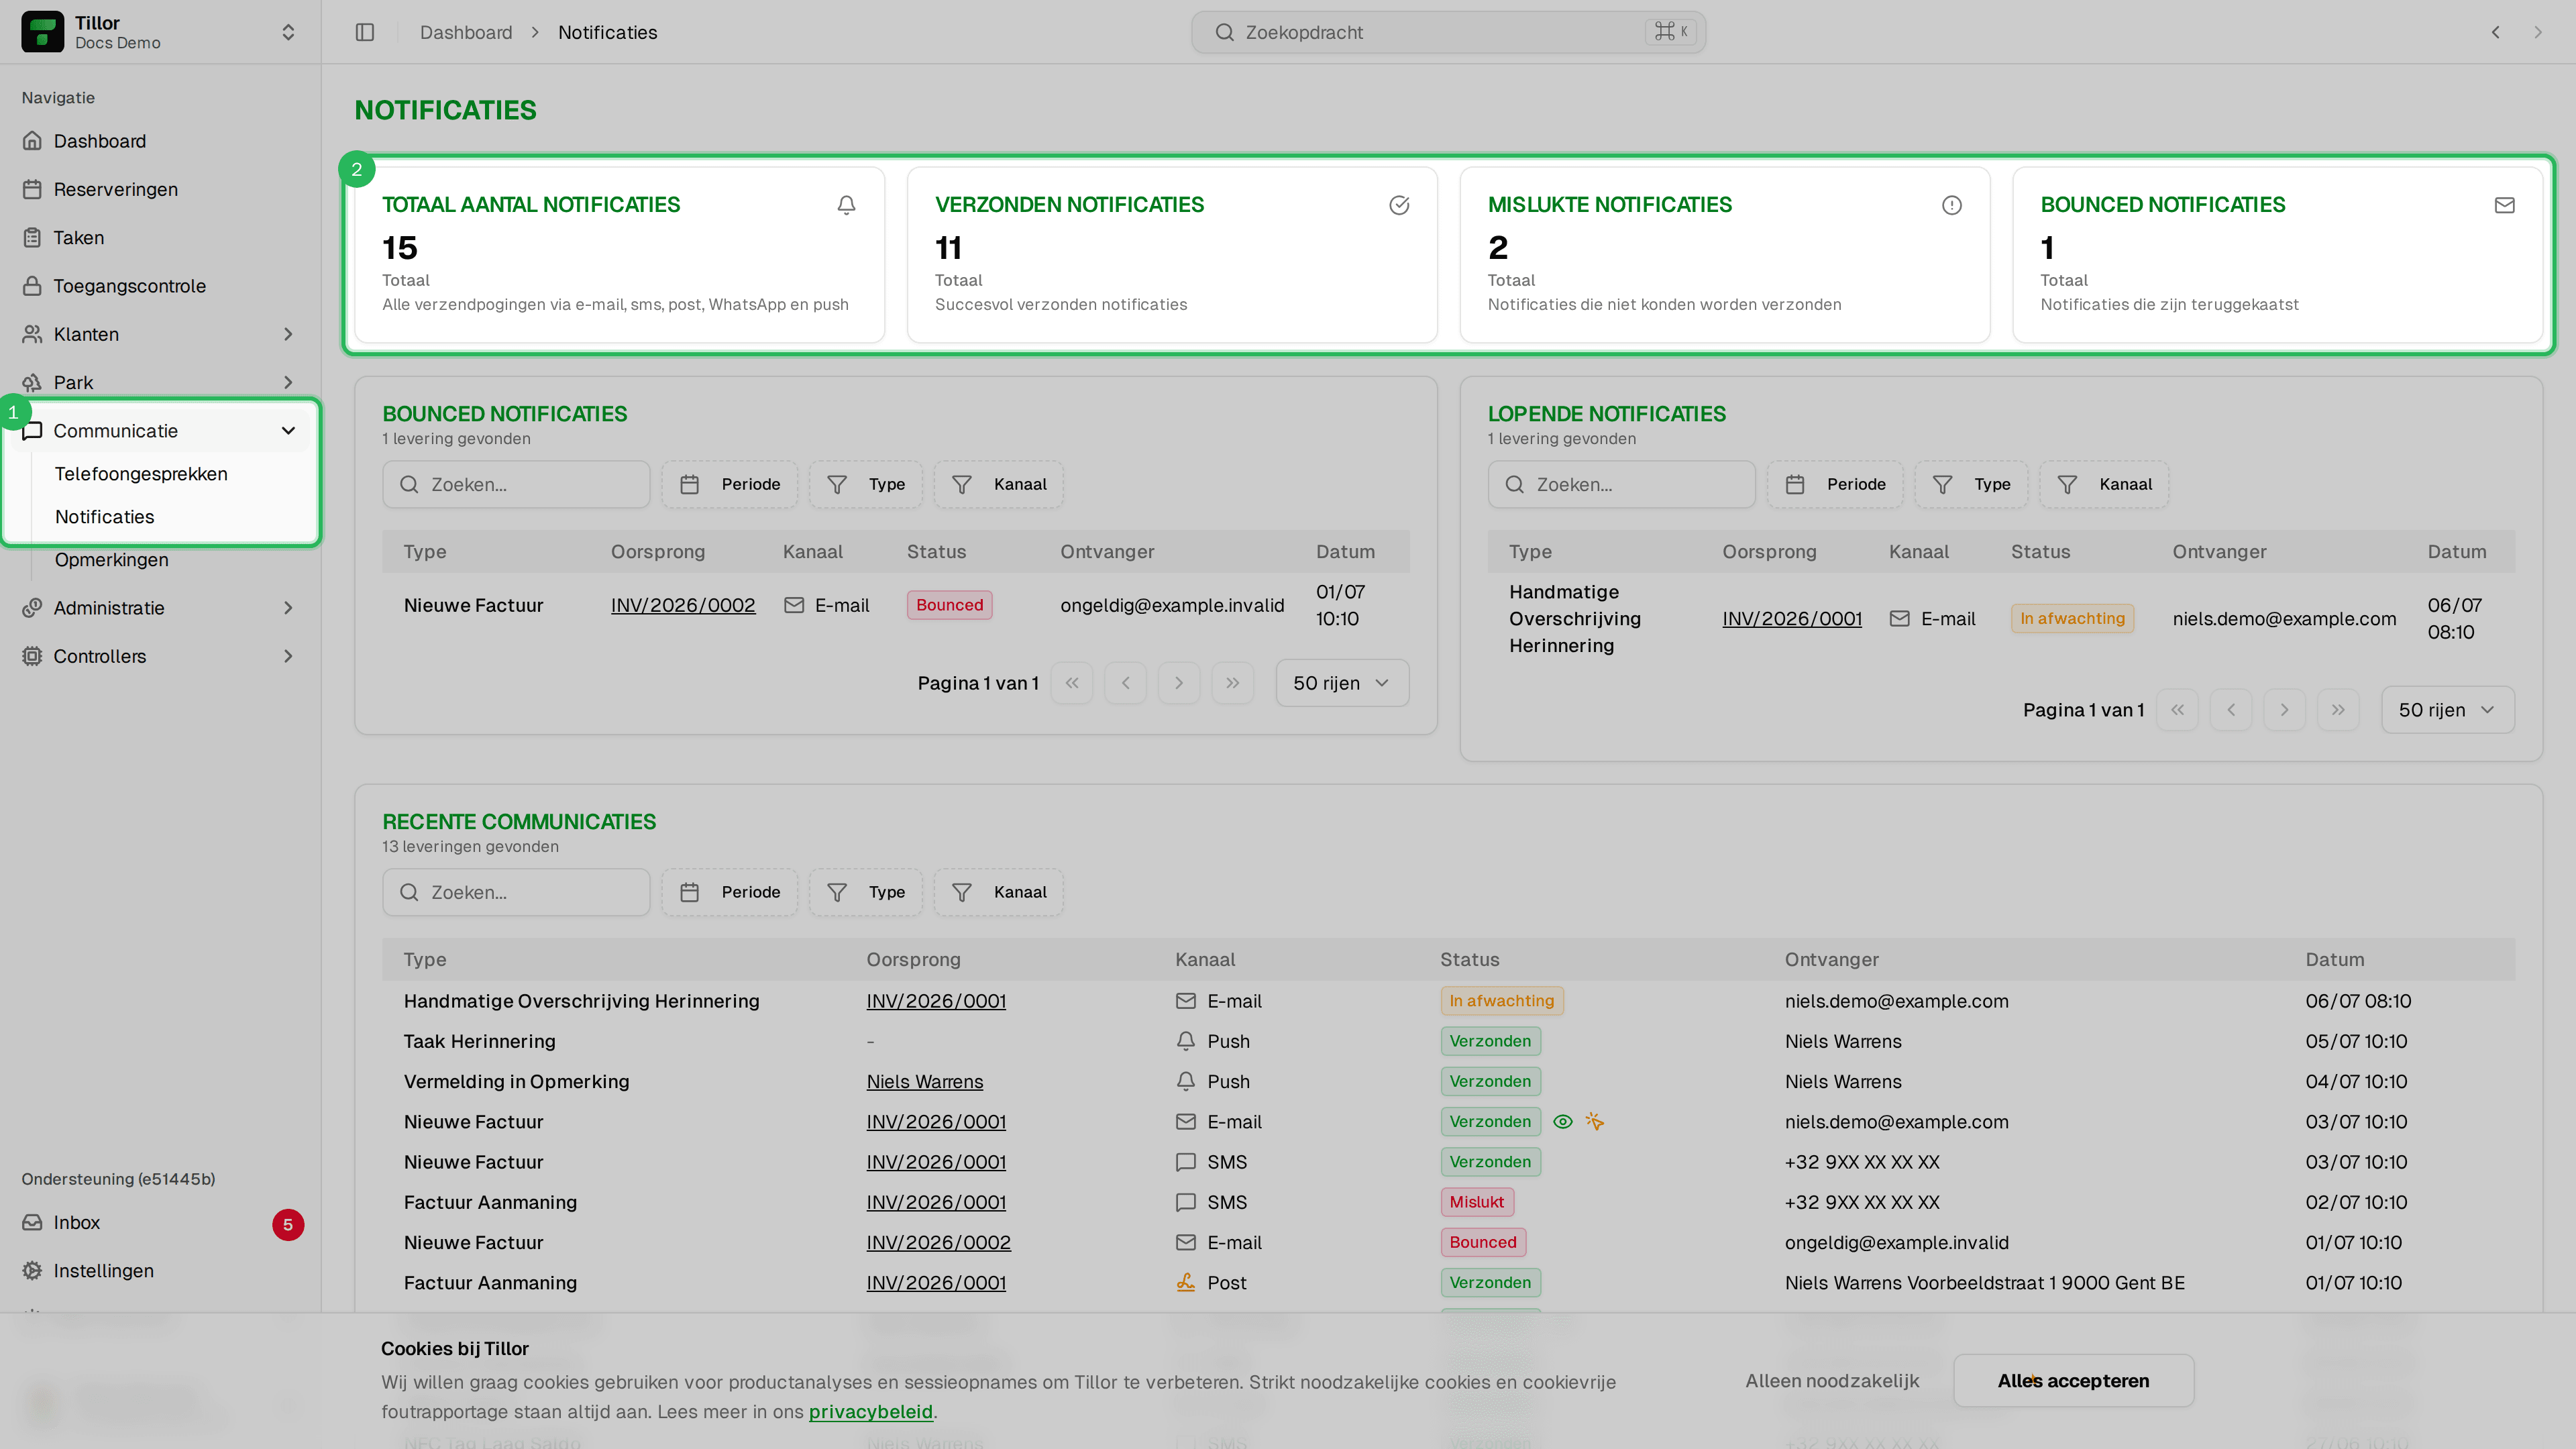Click the eye opened icon on Nieuwe Factuur row
This screenshot has width=2576, height=1449.
pos(1562,1122)
